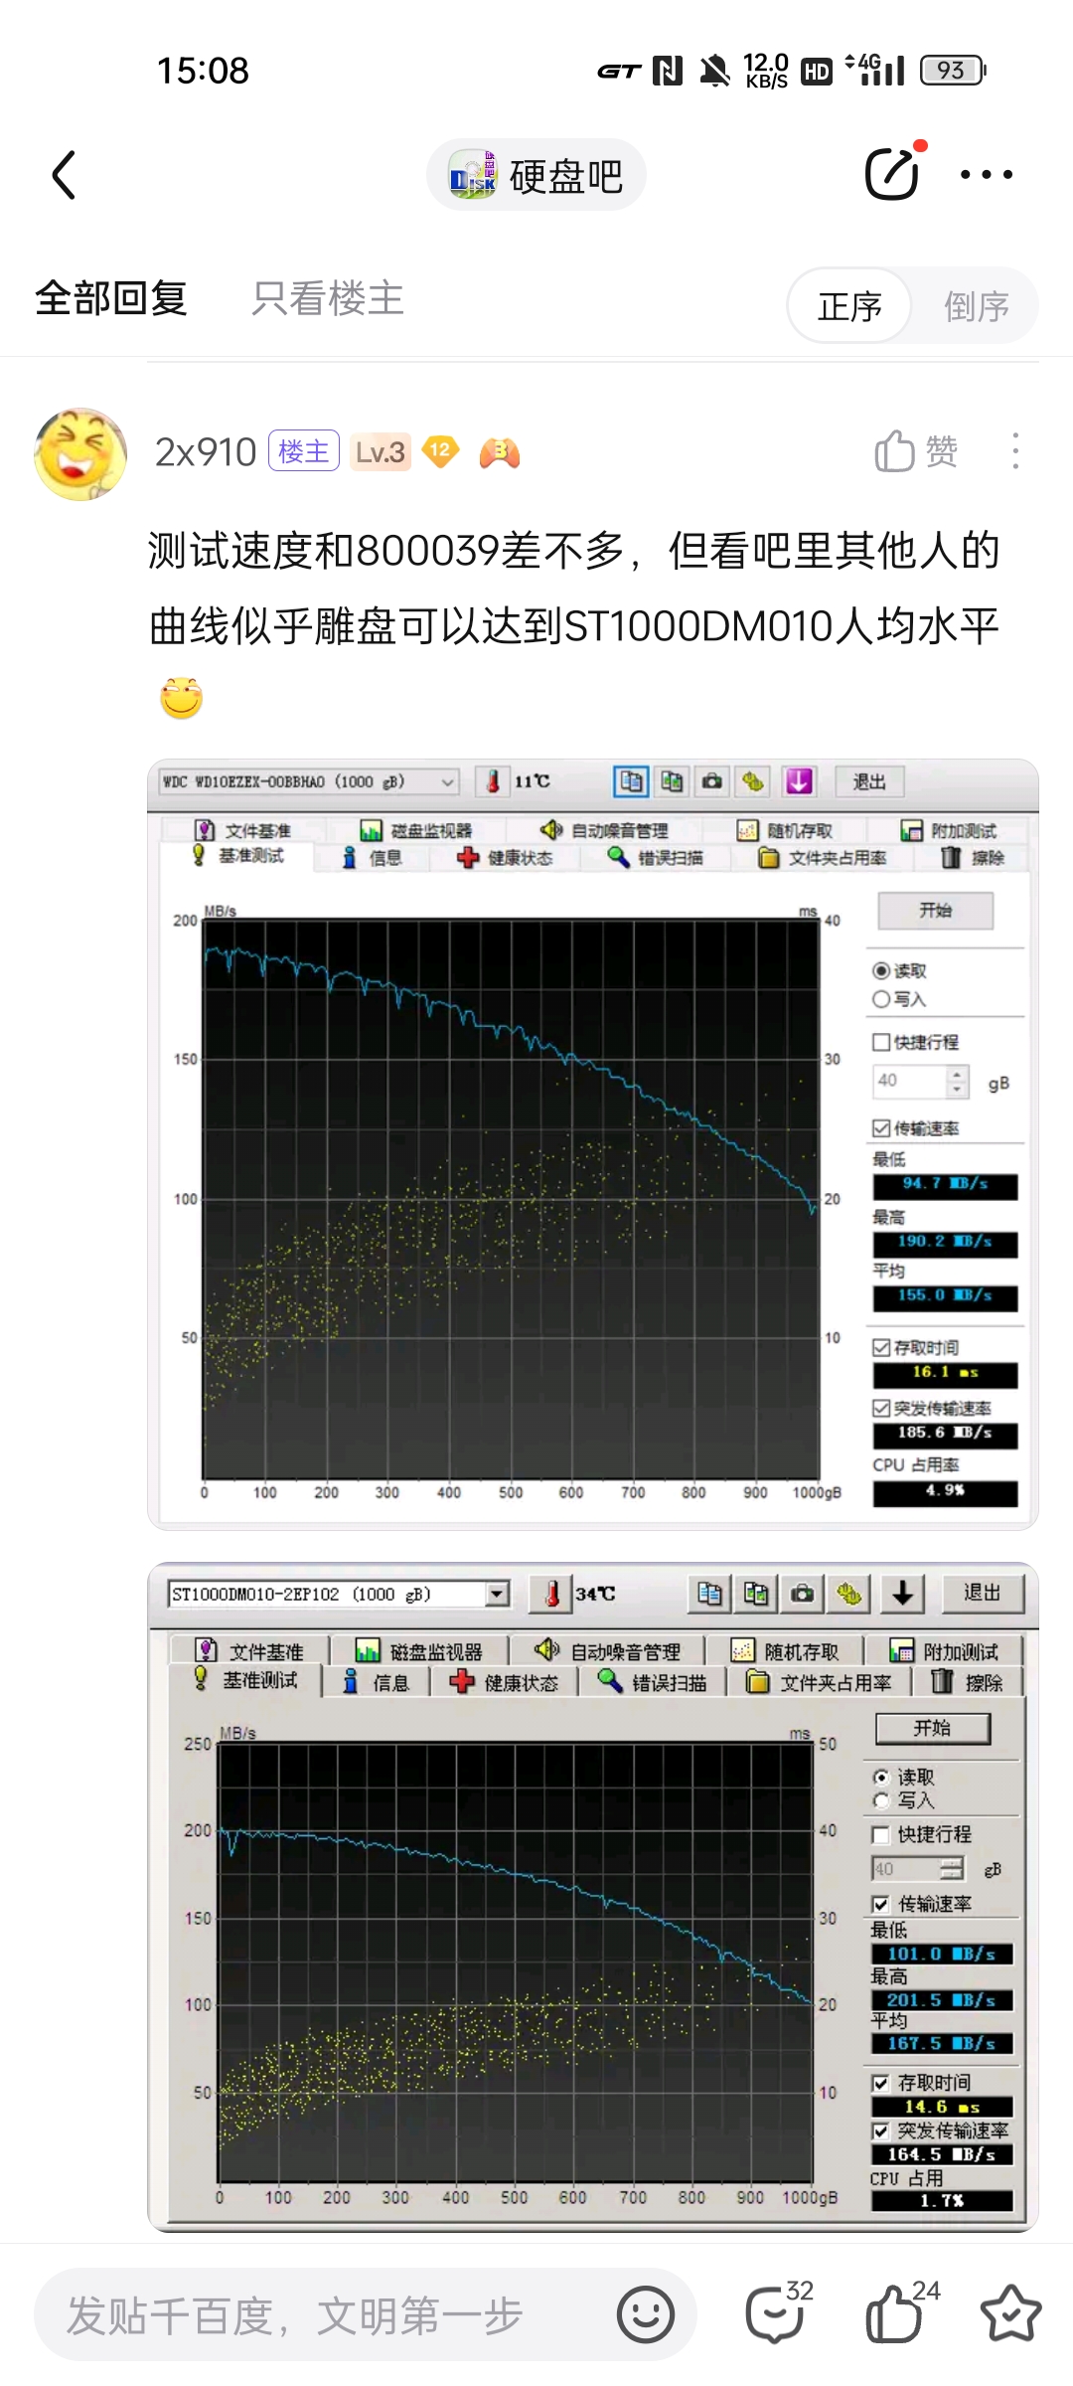Screen dimensions: 1073x2386
Task: Open 信息 tab in the ST1000DM010 screenshot
Action: coord(376,1682)
